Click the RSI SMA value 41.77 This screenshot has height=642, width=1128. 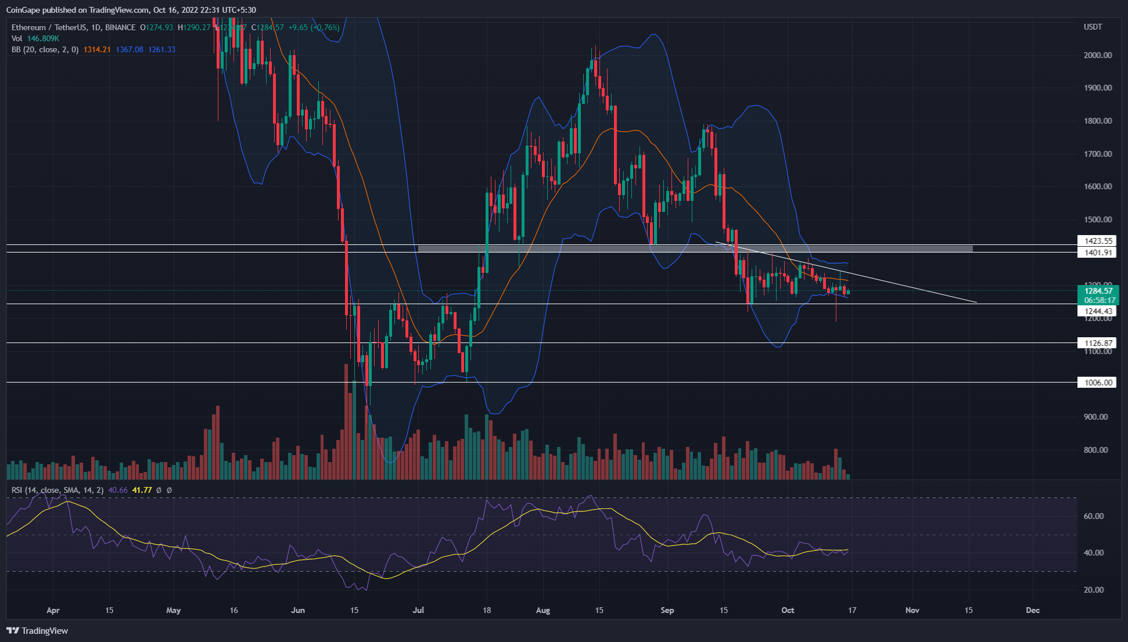(142, 490)
